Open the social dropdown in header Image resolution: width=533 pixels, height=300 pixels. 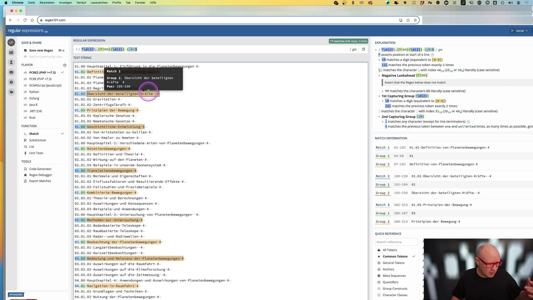[x=519, y=31]
